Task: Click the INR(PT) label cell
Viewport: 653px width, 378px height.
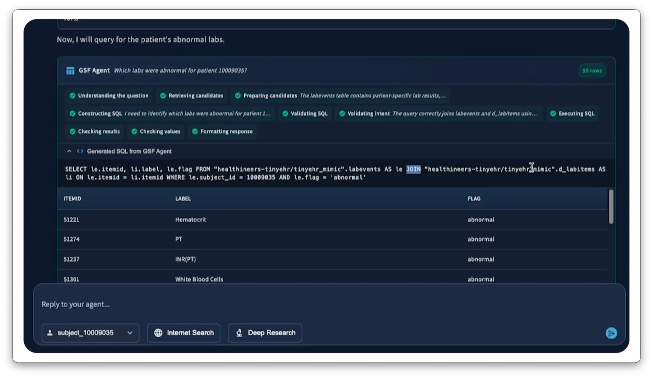Action: pyautogui.click(x=185, y=259)
